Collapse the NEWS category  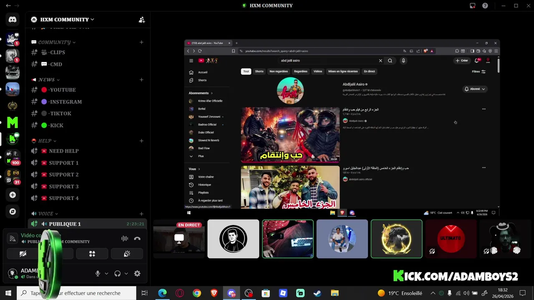(45, 80)
